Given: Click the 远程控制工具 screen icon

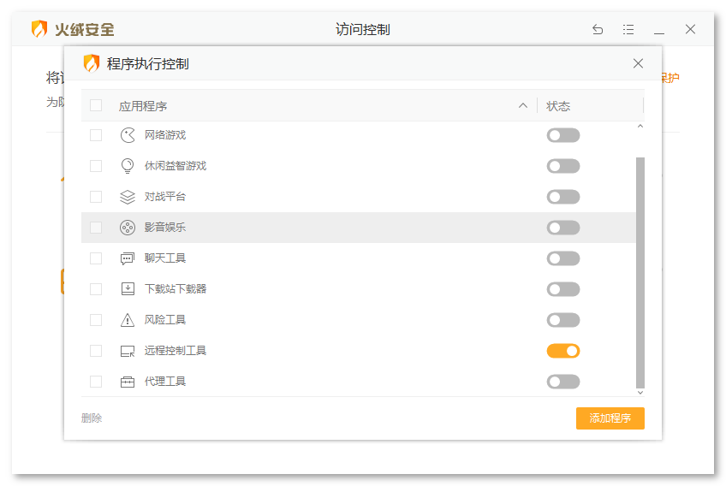Looking at the screenshot, I should coord(128,351).
